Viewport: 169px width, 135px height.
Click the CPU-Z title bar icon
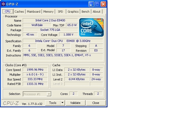(x=4, y=4)
